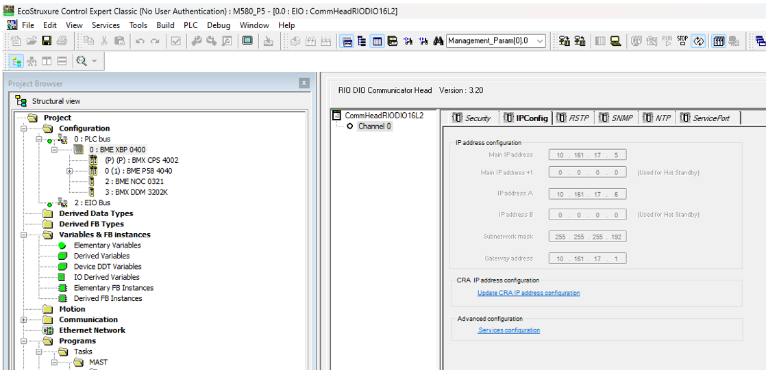Viewport: 766px width, 370px height.
Task: Open the Services menu
Action: [x=106, y=25]
